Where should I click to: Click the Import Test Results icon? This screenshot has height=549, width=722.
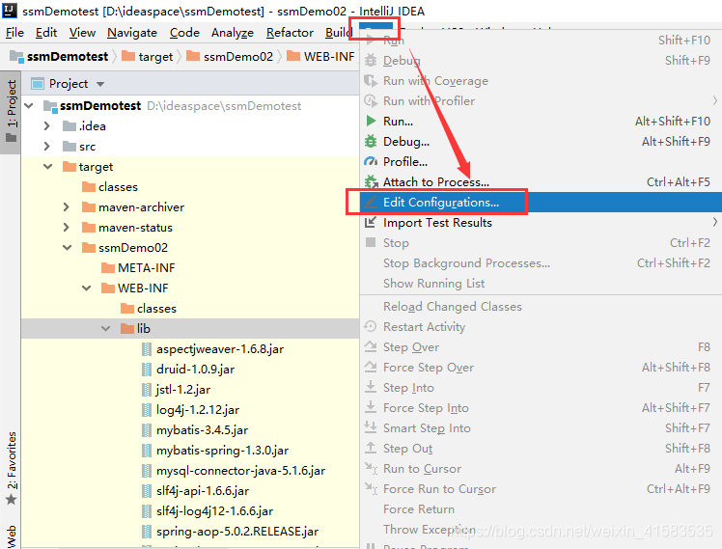pos(371,222)
